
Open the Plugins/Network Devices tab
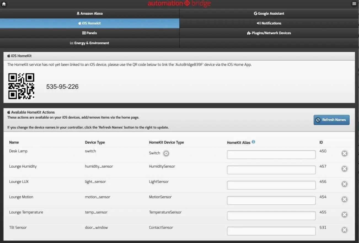[x=269, y=33]
